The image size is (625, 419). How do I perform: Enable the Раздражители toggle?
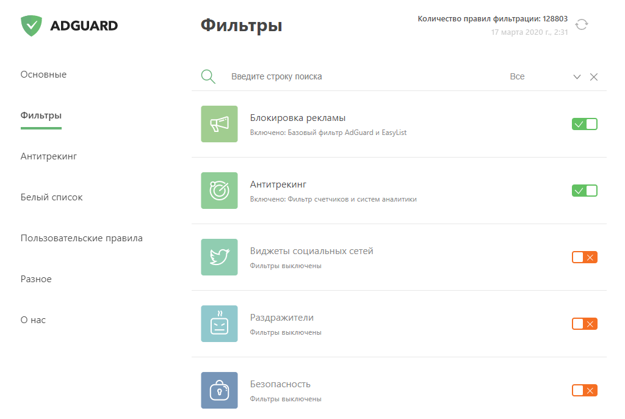(584, 324)
